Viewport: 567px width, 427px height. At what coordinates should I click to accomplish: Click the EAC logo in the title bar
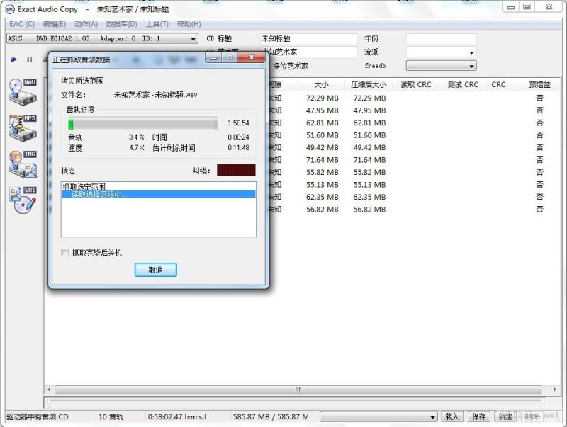click(x=10, y=9)
